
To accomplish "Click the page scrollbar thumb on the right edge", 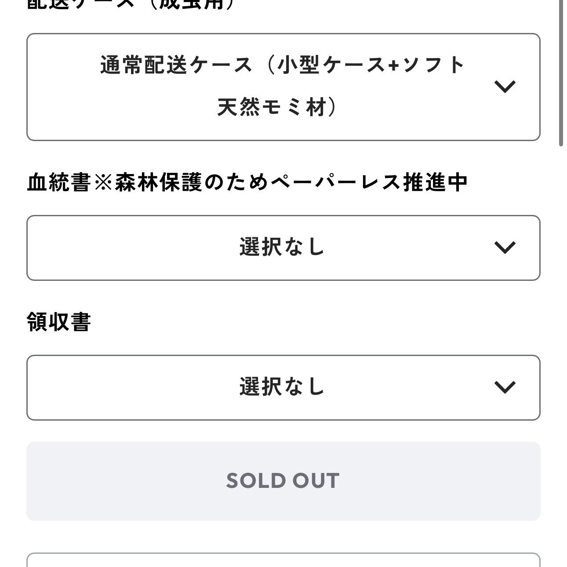I will tap(561, 73).
